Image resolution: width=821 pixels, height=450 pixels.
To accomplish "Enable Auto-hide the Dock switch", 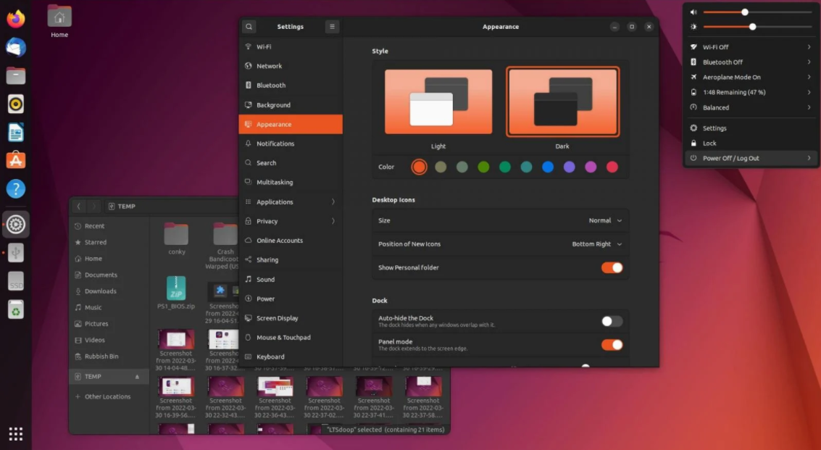I will click(x=612, y=321).
